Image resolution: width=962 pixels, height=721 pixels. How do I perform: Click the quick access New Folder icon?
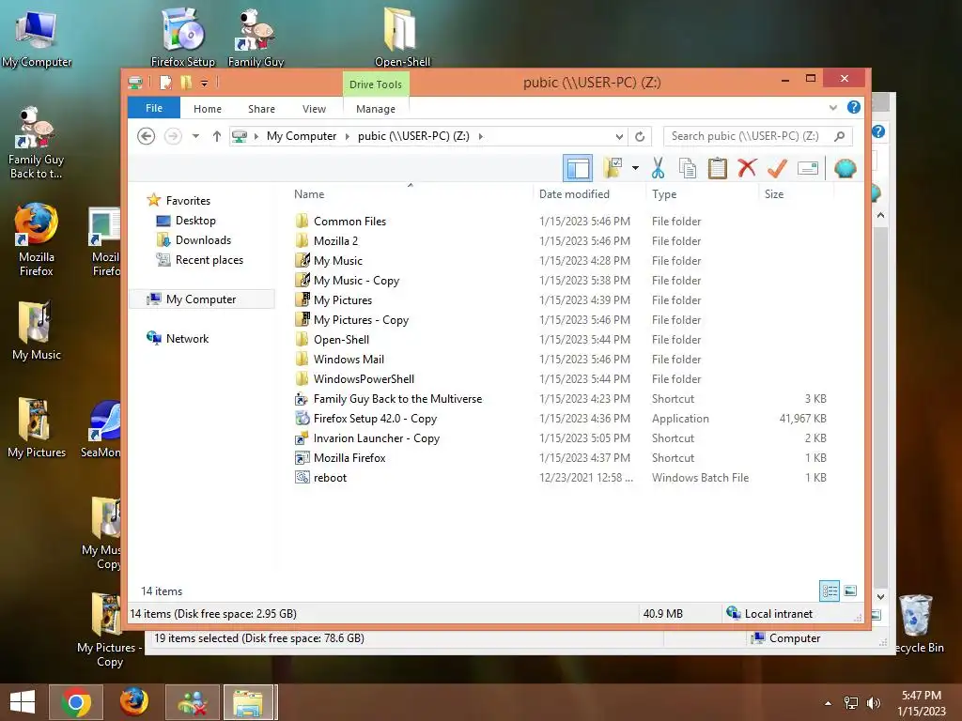point(186,83)
